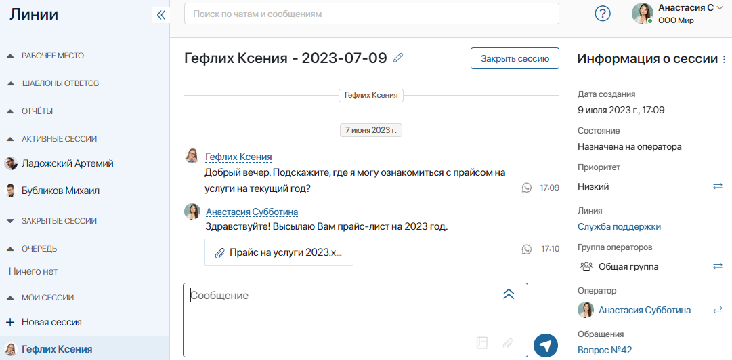Click WhatsApp icon beside 17:09 message

click(x=527, y=188)
